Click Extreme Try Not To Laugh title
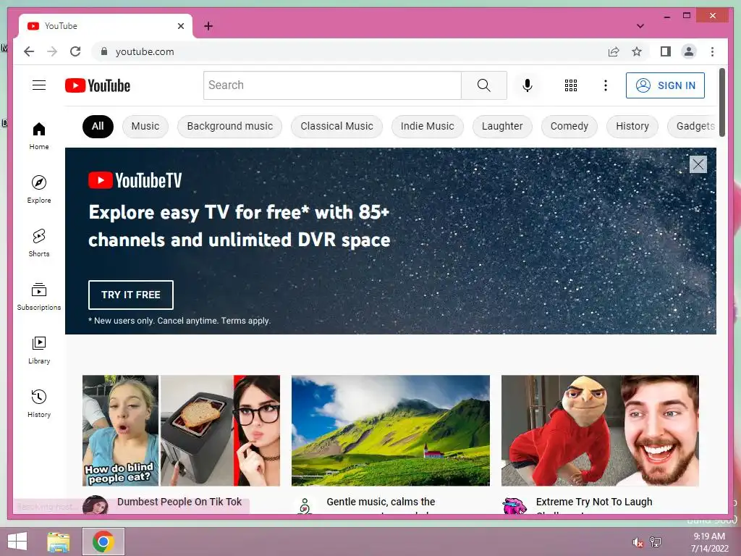 pos(594,502)
